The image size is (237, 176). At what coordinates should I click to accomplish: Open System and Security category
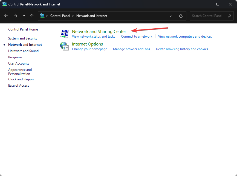pos(23,38)
